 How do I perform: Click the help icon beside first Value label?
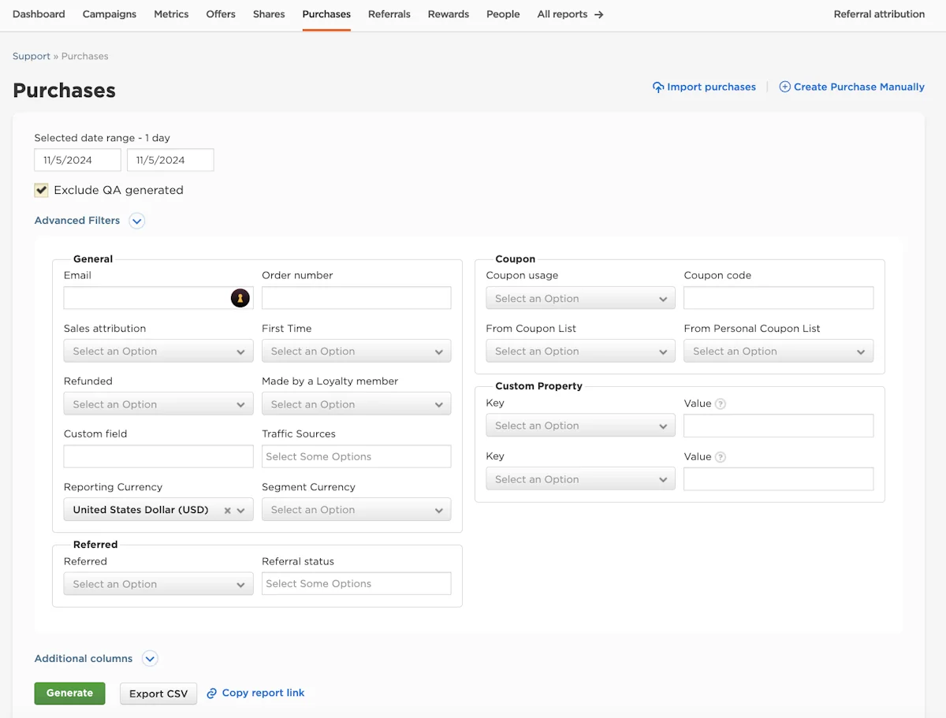pyautogui.click(x=721, y=404)
